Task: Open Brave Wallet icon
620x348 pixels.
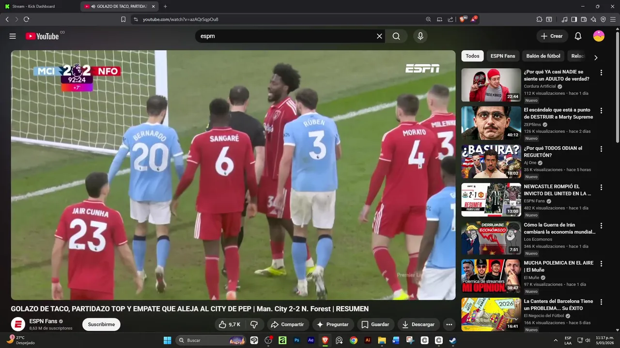Action: coord(584,19)
